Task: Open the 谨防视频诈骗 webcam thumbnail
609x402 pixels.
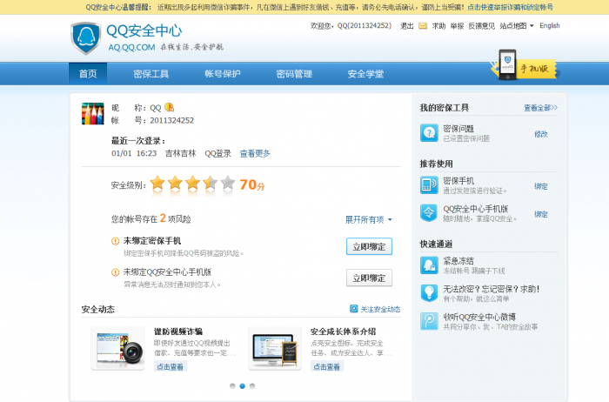Action: (x=117, y=348)
